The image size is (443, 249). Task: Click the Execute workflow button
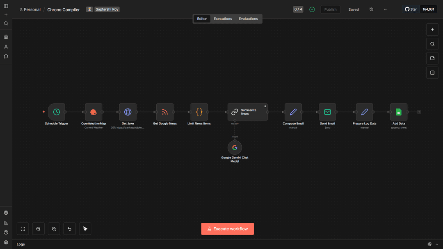click(x=227, y=229)
